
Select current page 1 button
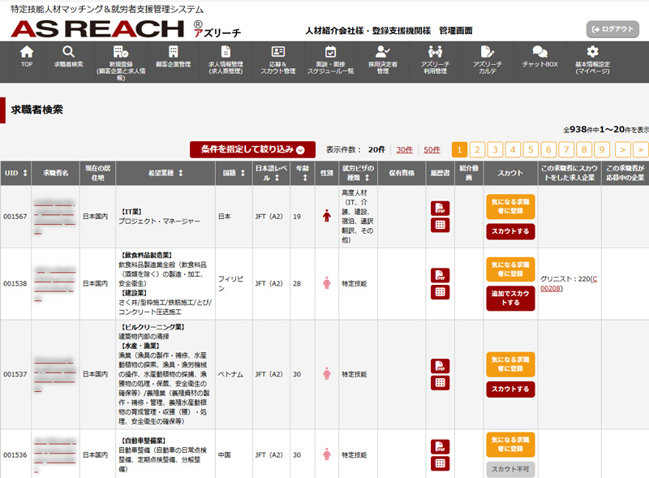tap(459, 149)
